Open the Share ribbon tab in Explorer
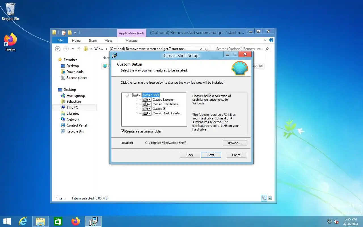The height and width of the screenshot is (227, 363). tap(92, 41)
